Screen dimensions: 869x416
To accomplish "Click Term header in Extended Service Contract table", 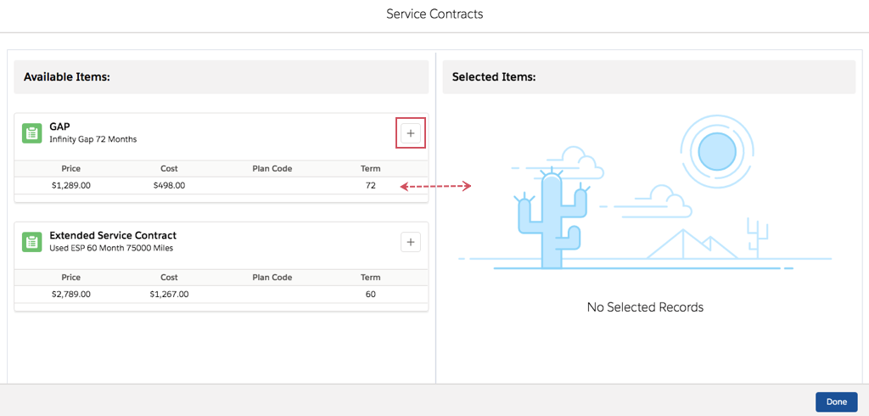I will pyautogui.click(x=371, y=278).
